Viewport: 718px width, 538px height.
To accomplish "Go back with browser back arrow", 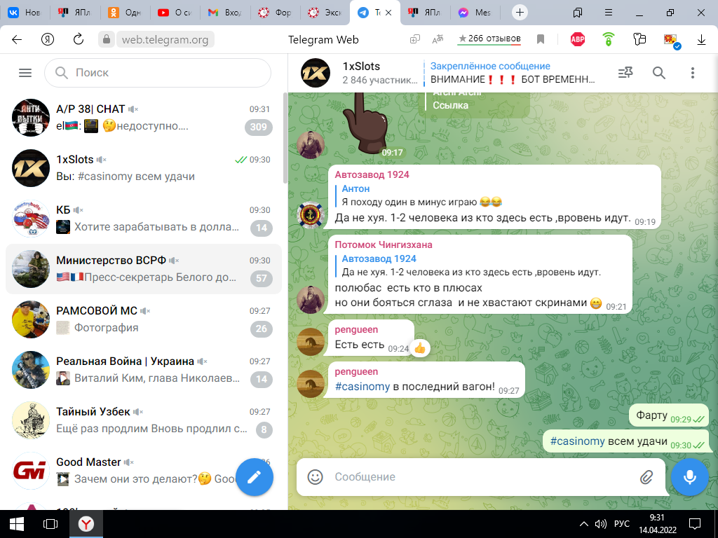I will point(17,40).
